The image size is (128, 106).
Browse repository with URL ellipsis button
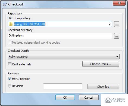(x=117, y=24)
